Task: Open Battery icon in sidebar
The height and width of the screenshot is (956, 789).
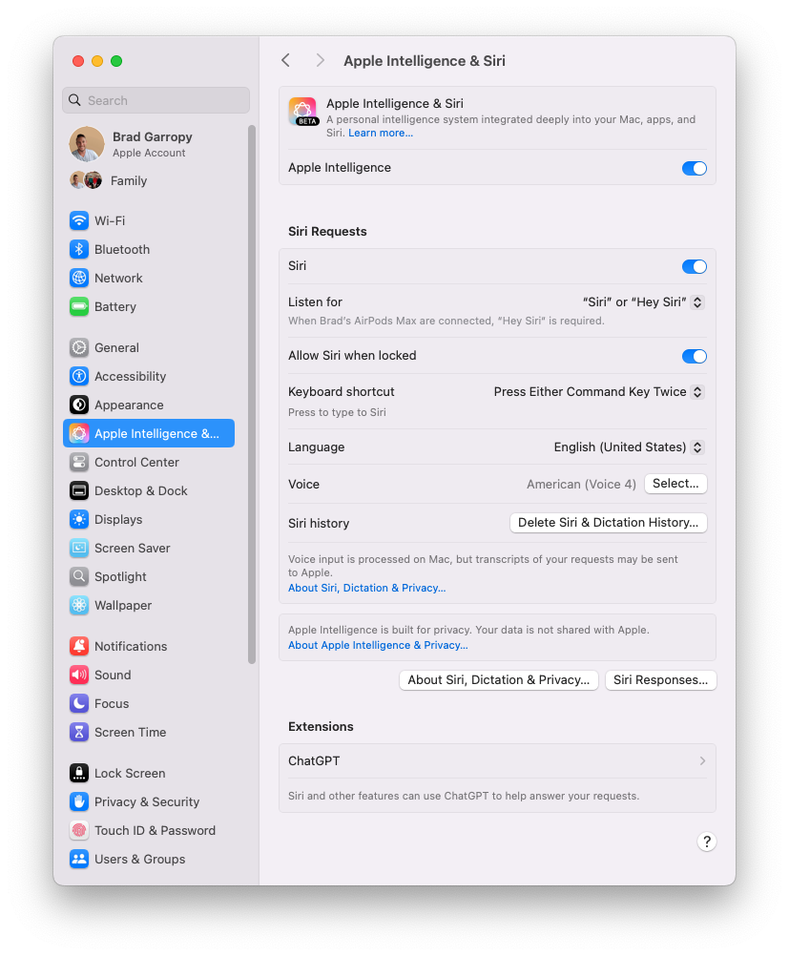Action: pos(78,306)
